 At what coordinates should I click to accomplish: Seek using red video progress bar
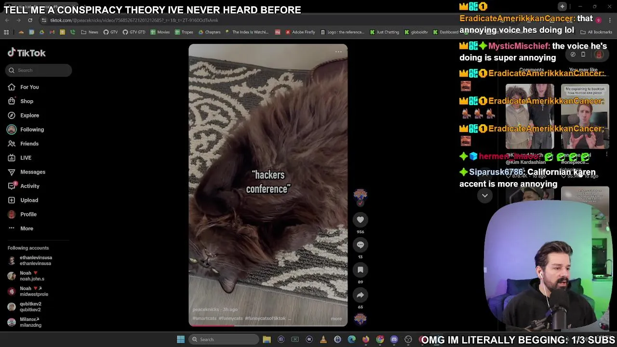coord(268,325)
